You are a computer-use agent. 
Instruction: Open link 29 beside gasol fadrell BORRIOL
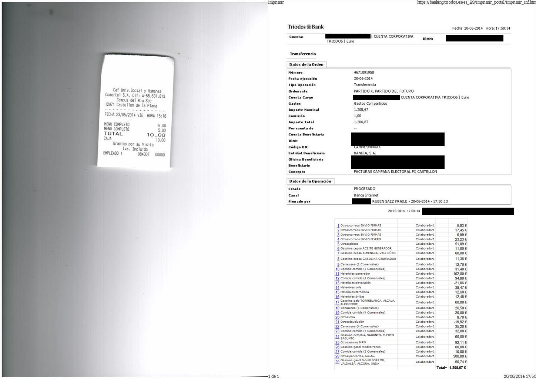[x=337, y=362]
